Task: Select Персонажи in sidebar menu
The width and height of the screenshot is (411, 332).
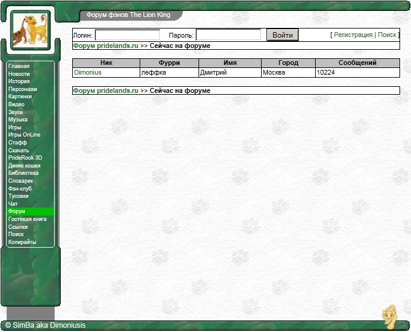Action: click(x=22, y=89)
